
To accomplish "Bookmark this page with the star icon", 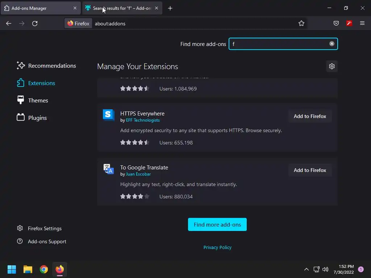I will (x=301, y=24).
